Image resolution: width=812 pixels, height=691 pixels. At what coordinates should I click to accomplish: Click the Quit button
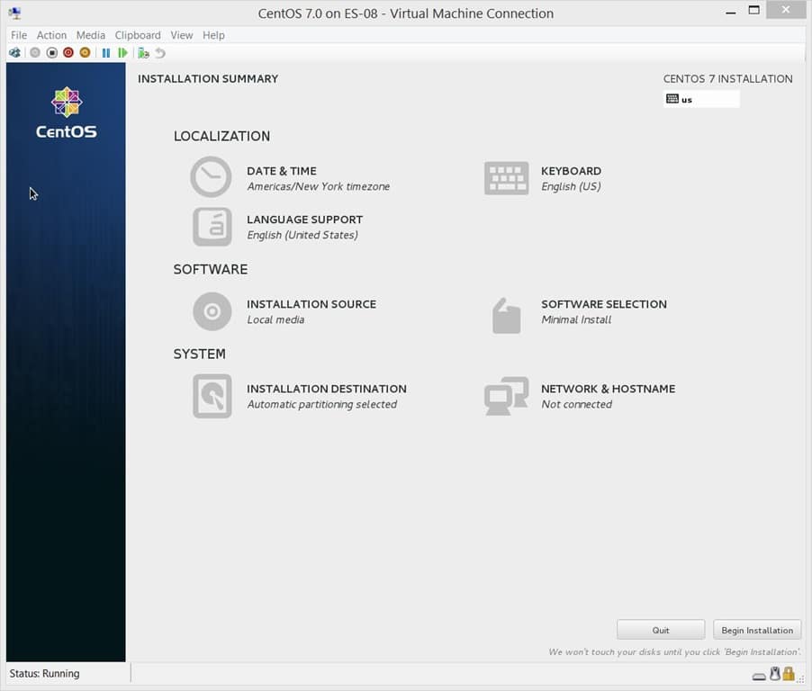[661, 629]
